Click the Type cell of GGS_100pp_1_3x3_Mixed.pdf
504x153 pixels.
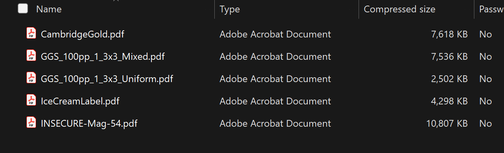(x=275, y=57)
